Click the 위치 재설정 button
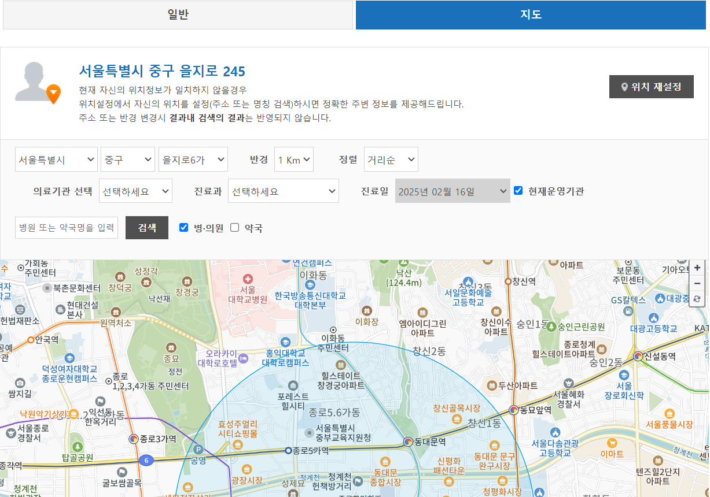The image size is (710, 497). point(652,87)
